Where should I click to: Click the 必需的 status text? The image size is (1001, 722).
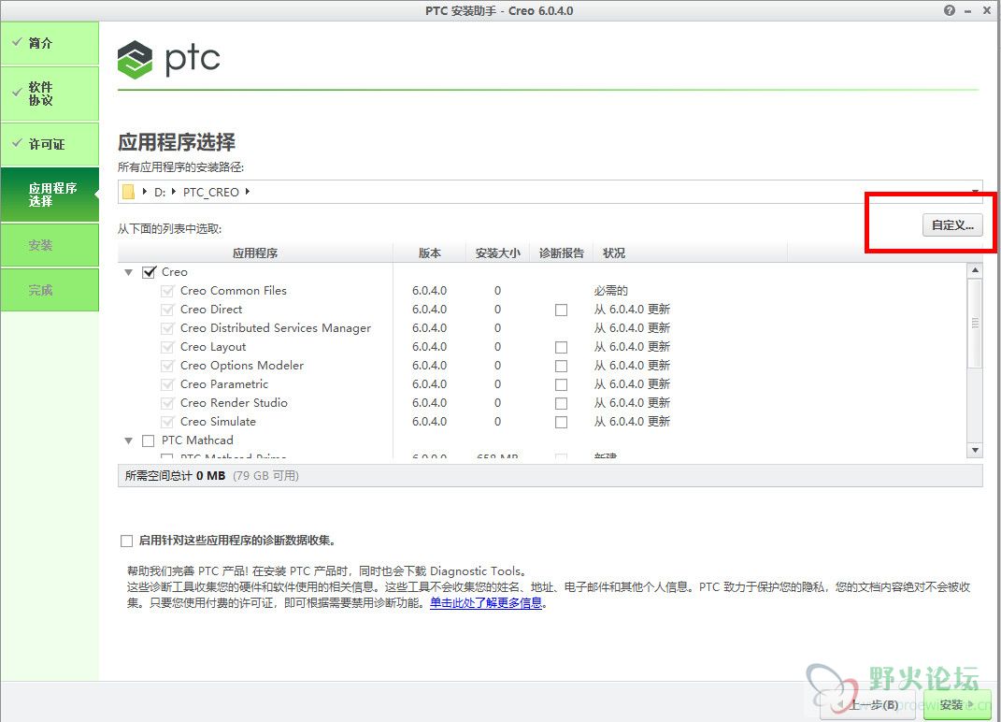point(610,291)
